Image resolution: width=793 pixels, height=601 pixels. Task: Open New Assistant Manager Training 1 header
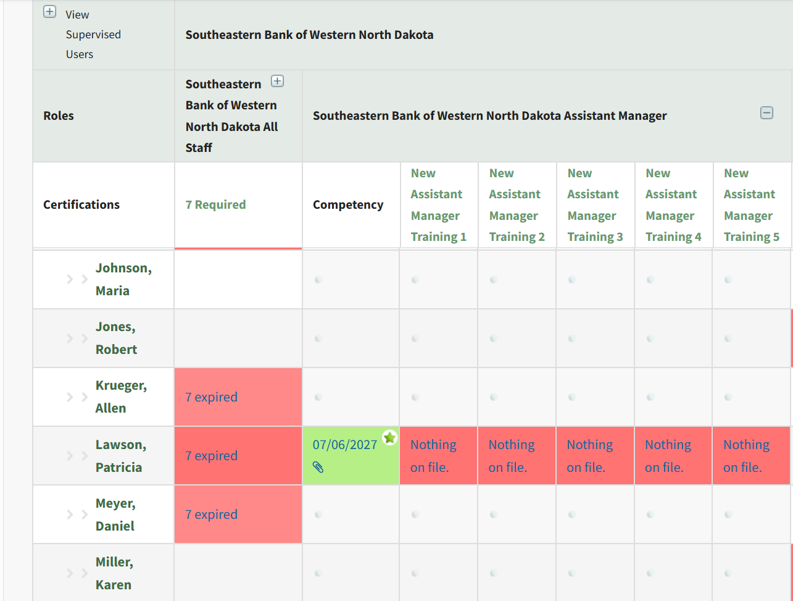pyautogui.click(x=438, y=205)
